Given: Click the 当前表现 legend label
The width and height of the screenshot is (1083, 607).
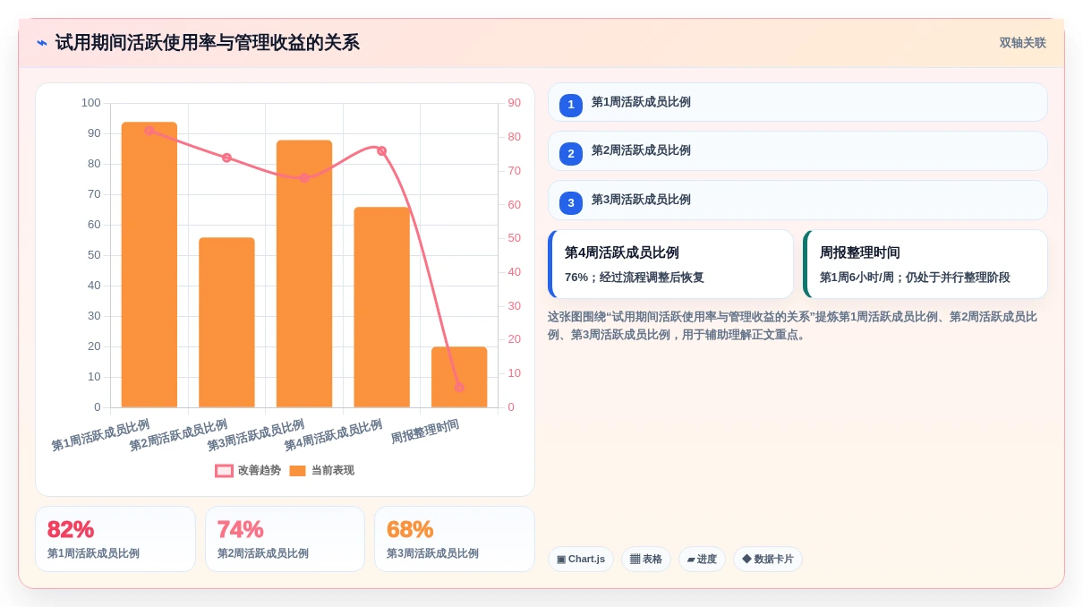Looking at the screenshot, I should (333, 471).
